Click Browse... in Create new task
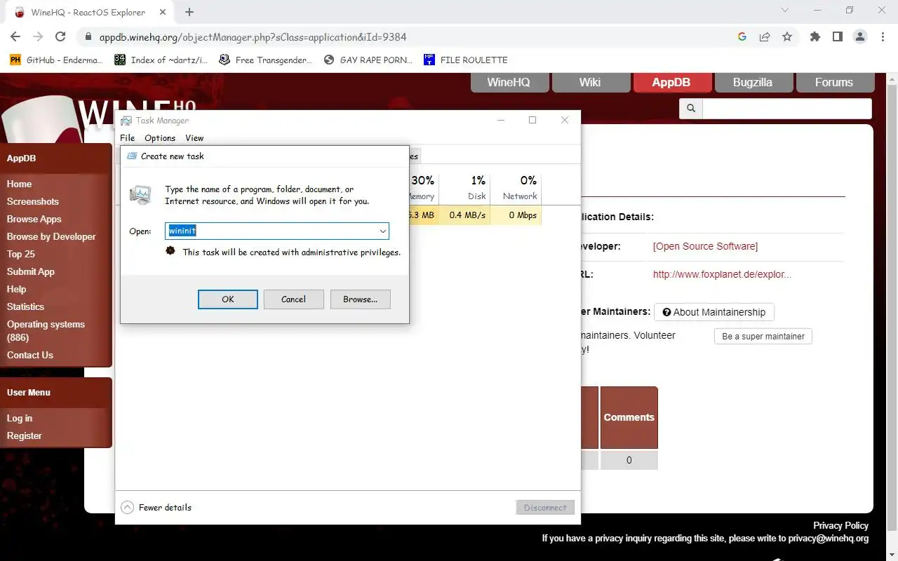The height and width of the screenshot is (561, 898). pyautogui.click(x=361, y=299)
